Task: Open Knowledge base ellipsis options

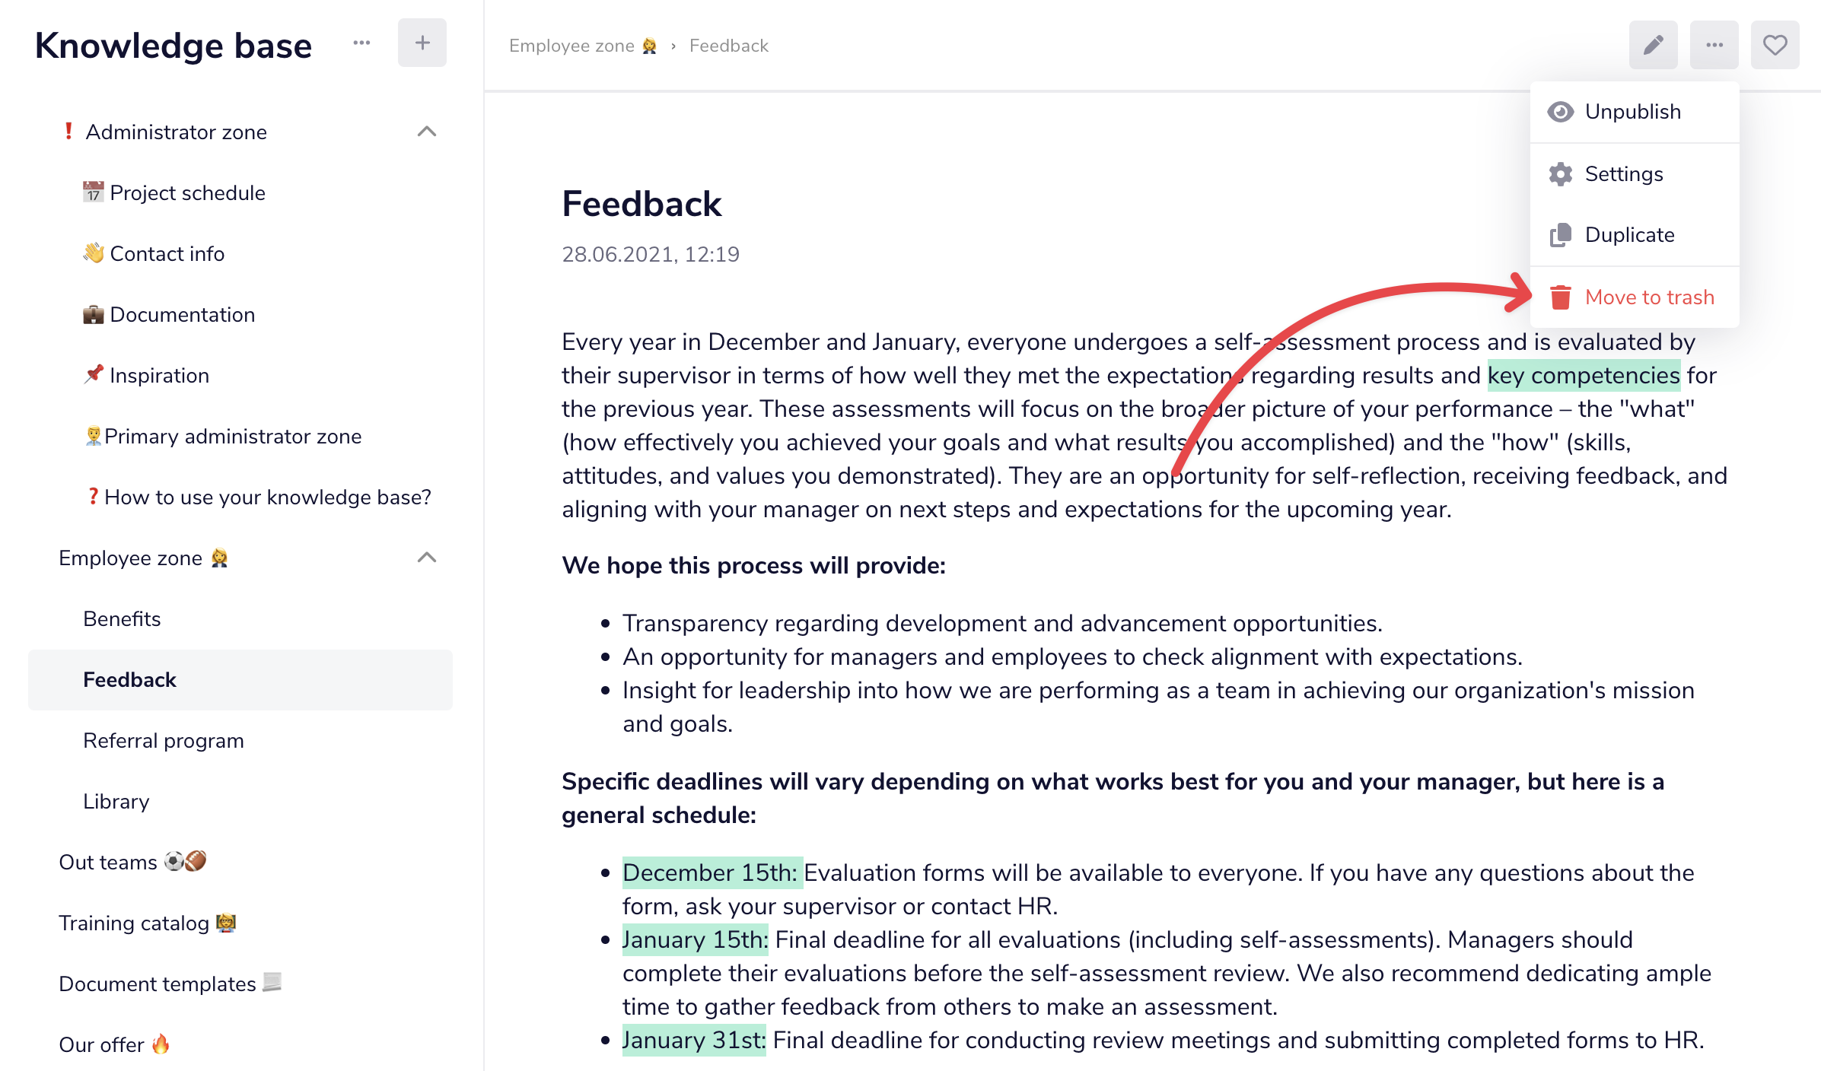Action: [361, 43]
